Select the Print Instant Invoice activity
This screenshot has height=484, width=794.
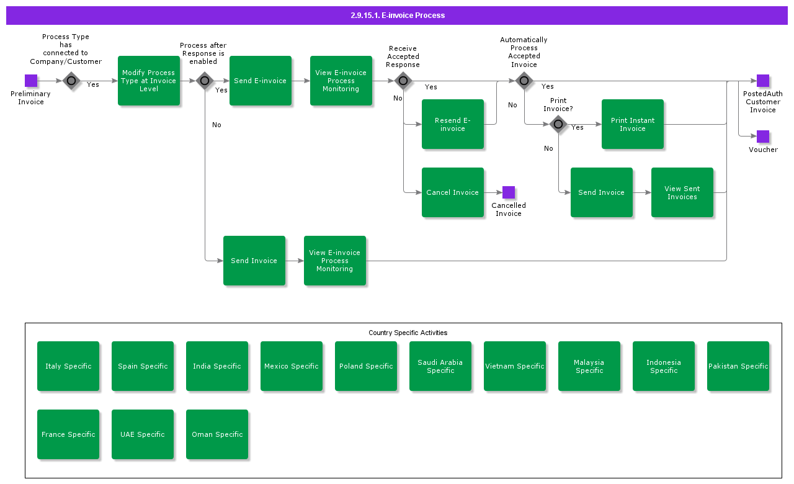(633, 124)
